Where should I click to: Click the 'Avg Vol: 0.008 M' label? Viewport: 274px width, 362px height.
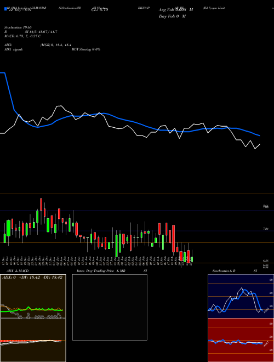[x=176, y=10]
